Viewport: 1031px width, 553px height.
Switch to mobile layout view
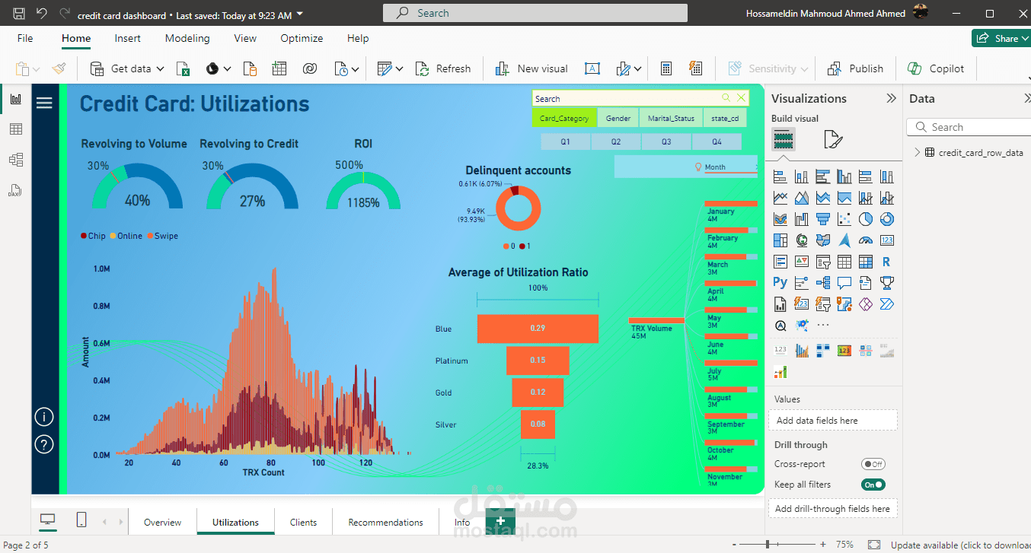(x=81, y=520)
